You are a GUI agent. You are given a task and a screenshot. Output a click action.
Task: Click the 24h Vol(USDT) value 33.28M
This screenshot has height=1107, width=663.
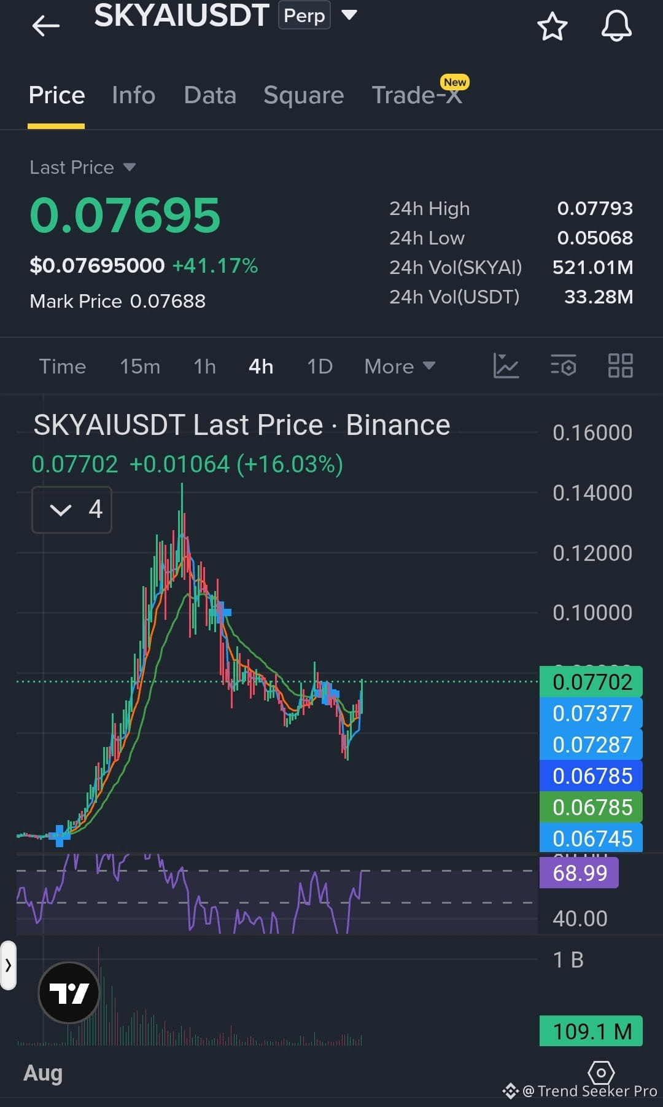coord(599,297)
